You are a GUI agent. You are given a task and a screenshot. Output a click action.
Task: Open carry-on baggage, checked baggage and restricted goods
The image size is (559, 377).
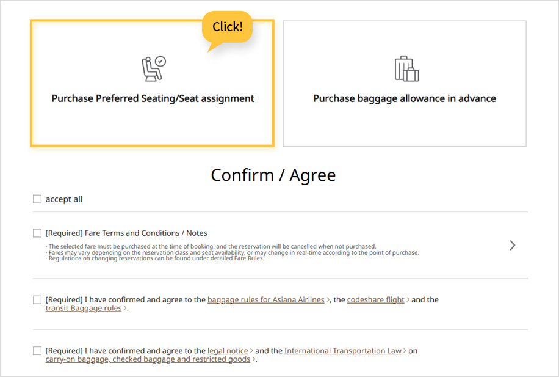click(148, 359)
